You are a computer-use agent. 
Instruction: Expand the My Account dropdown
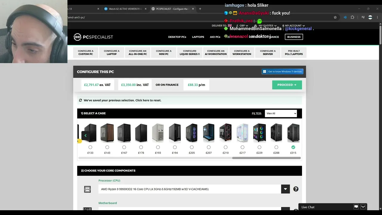click(x=293, y=26)
